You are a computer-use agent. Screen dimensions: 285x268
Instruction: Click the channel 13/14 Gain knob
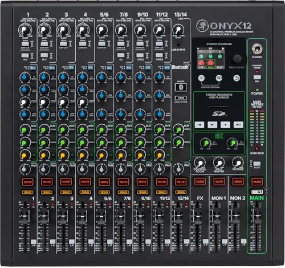(178, 30)
